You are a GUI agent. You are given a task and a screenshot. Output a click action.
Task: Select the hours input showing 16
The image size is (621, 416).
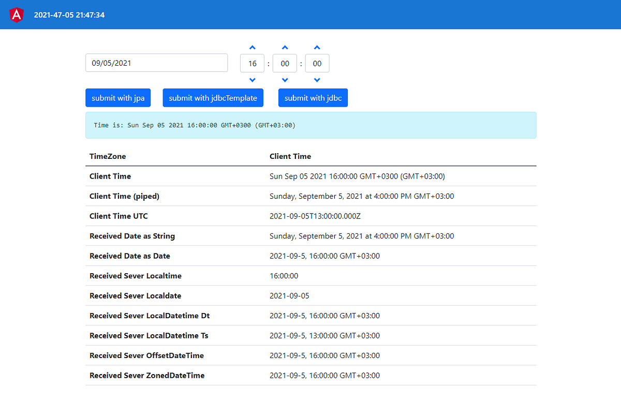[x=252, y=63]
